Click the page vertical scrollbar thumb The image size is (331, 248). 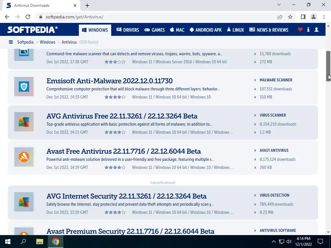pyautogui.click(x=328, y=66)
